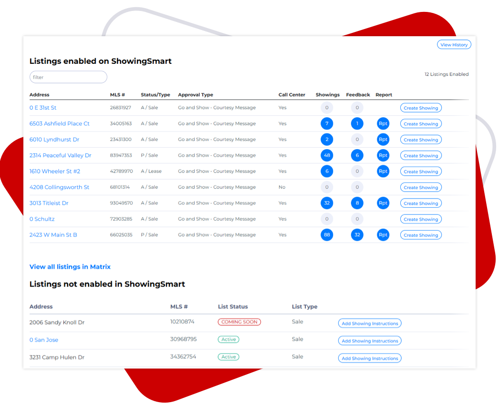Select address 2006 Sandy Knoll Dr
The width and height of the screenshot is (499, 405).
click(x=57, y=323)
